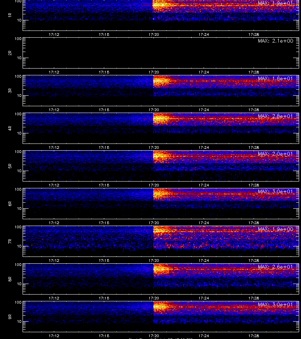Screen dimensions: 301x339
Task: Click inside the black 2R spectrogram panel
Action: [161, 53]
